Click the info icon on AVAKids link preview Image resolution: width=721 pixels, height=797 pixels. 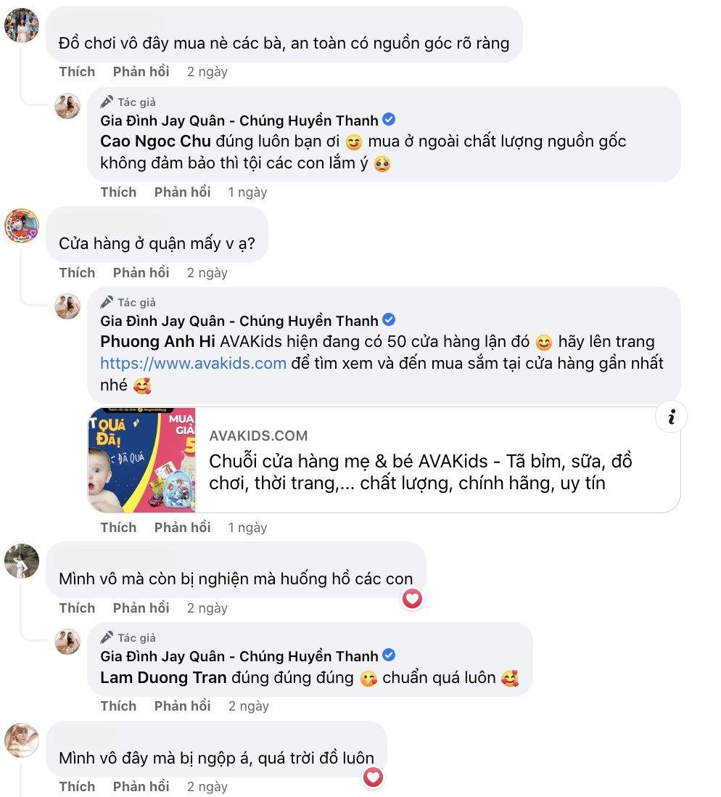(671, 417)
